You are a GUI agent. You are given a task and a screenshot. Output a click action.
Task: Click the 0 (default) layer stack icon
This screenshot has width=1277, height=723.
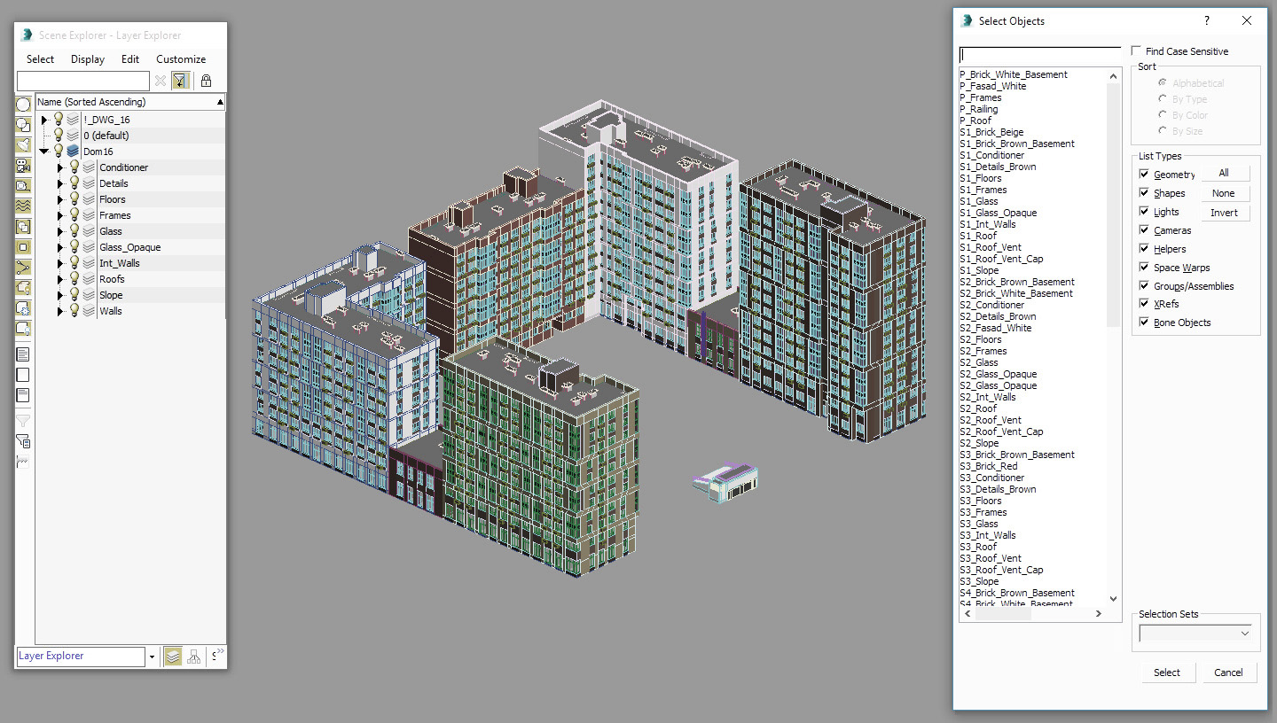[73, 136]
